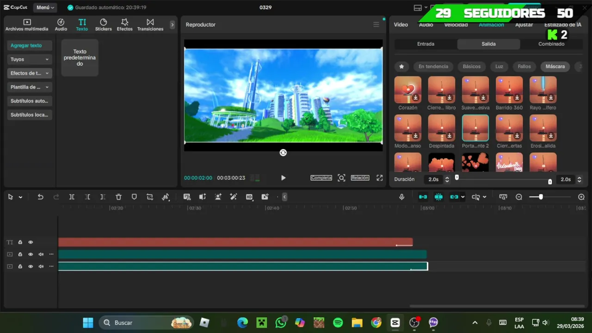Open more options for middle video track
Viewport: 592px width, 333px height.
(x=51, y=254)
